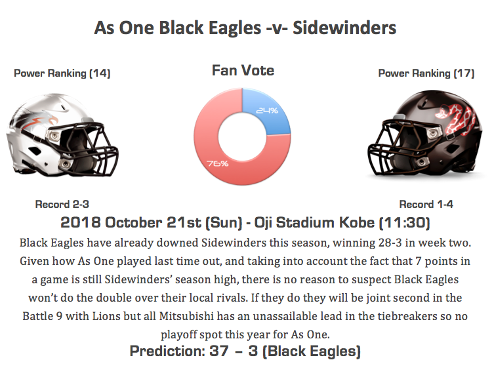Click the Record 2-3 text
494x381 pixels.
point(62,204)
